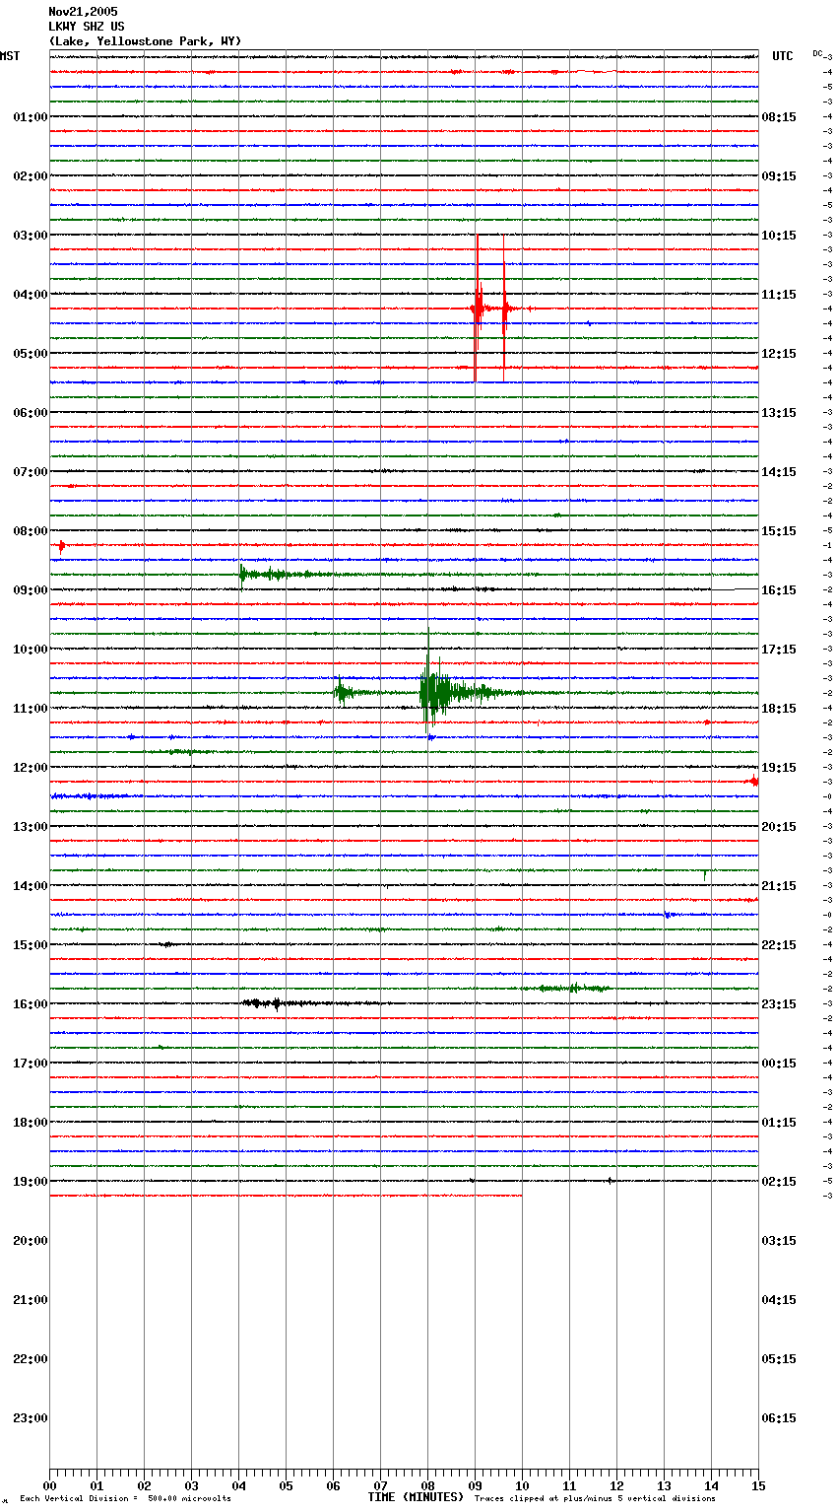Click the "20:15" UTC time label
This screenshot has height=1512, width=837.
(x=779, y=827)
